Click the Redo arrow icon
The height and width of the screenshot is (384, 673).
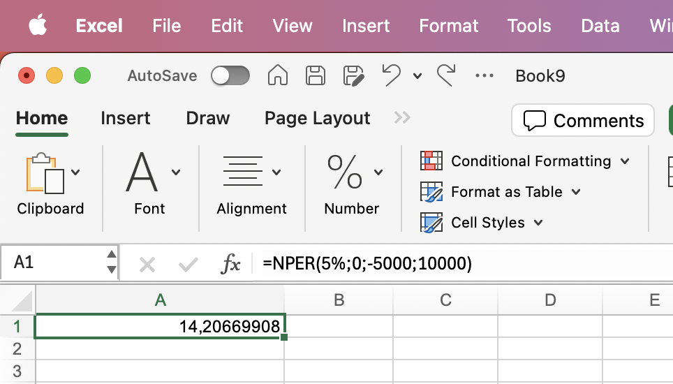tap(446, 75)
